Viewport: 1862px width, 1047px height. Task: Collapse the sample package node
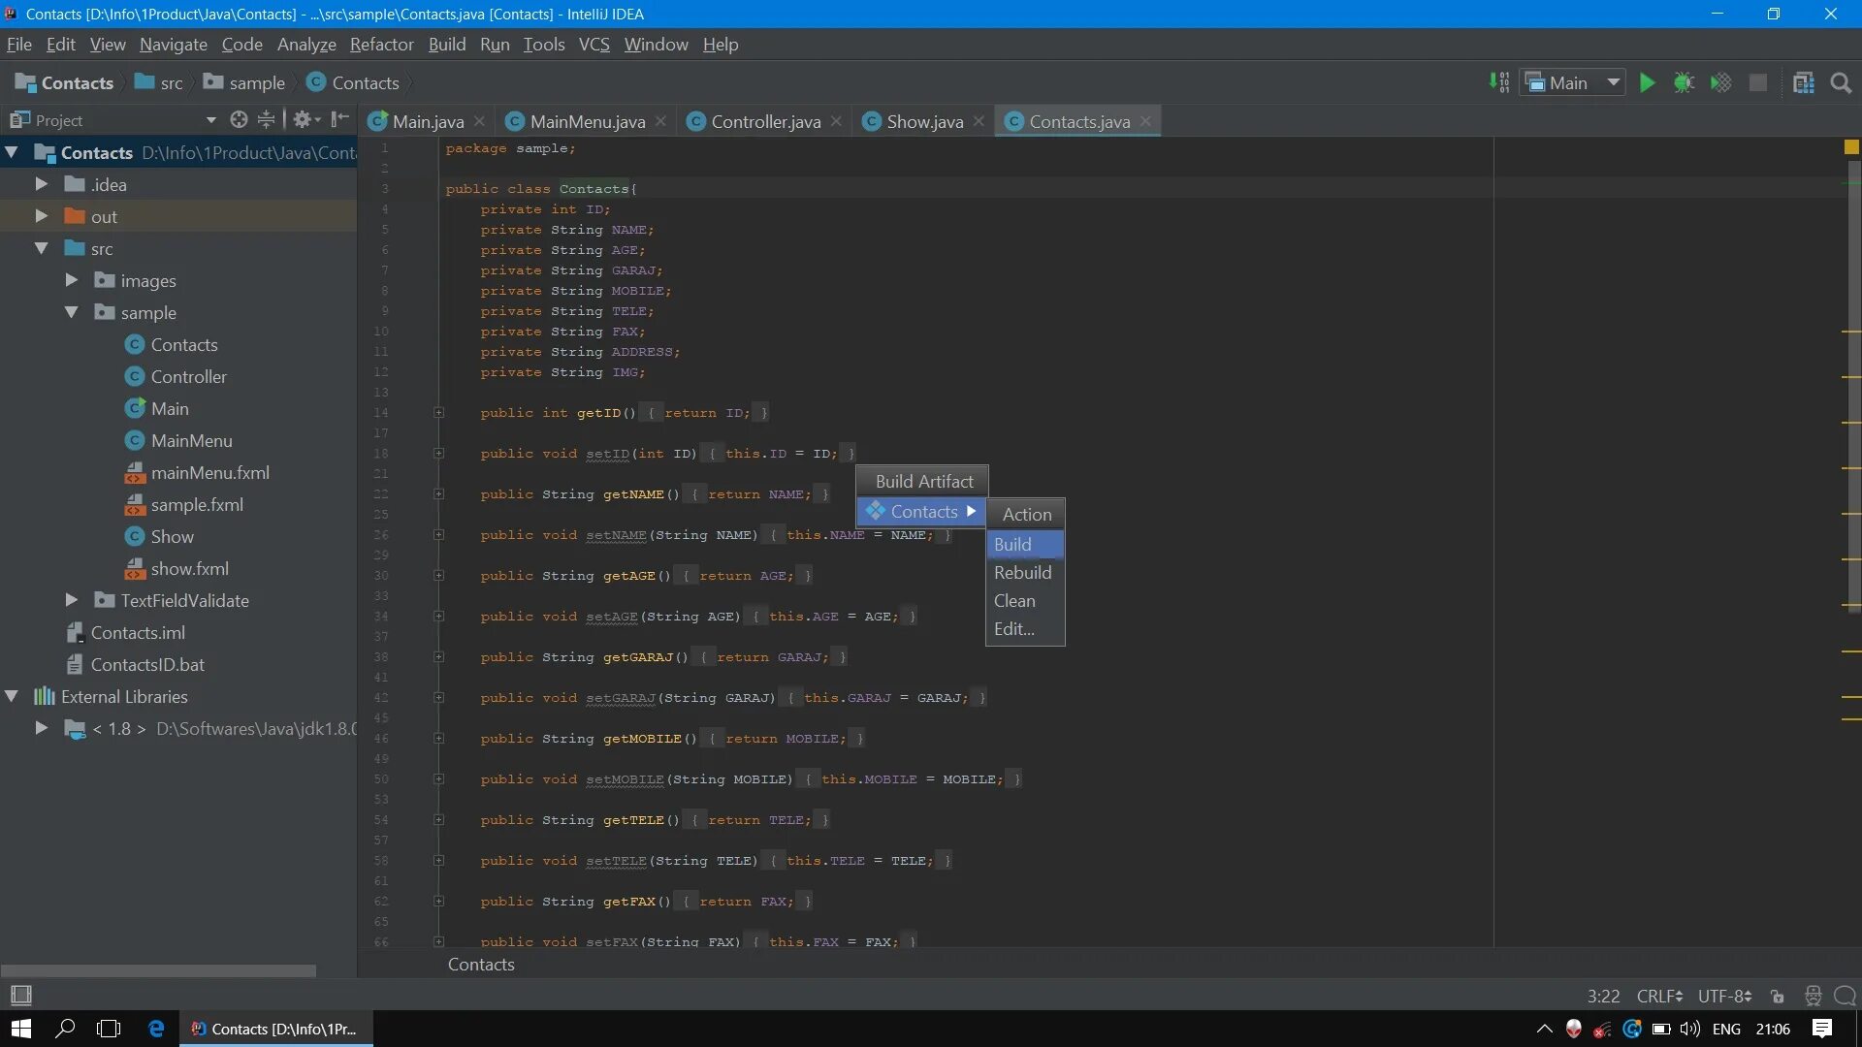click(x=72, y=312)
